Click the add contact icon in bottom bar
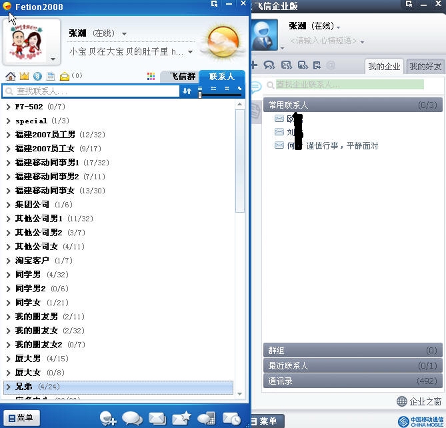This screenshot has width=446, height=428. tap(108, 418)
